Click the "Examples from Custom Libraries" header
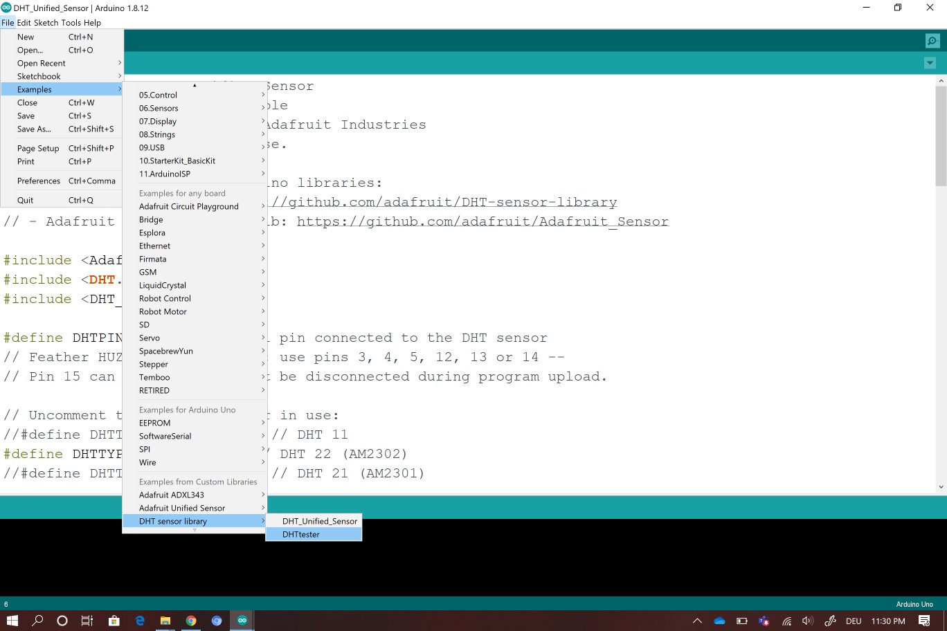Image resolution: width=947 pixels, height=631 pixels. point(198,482)
